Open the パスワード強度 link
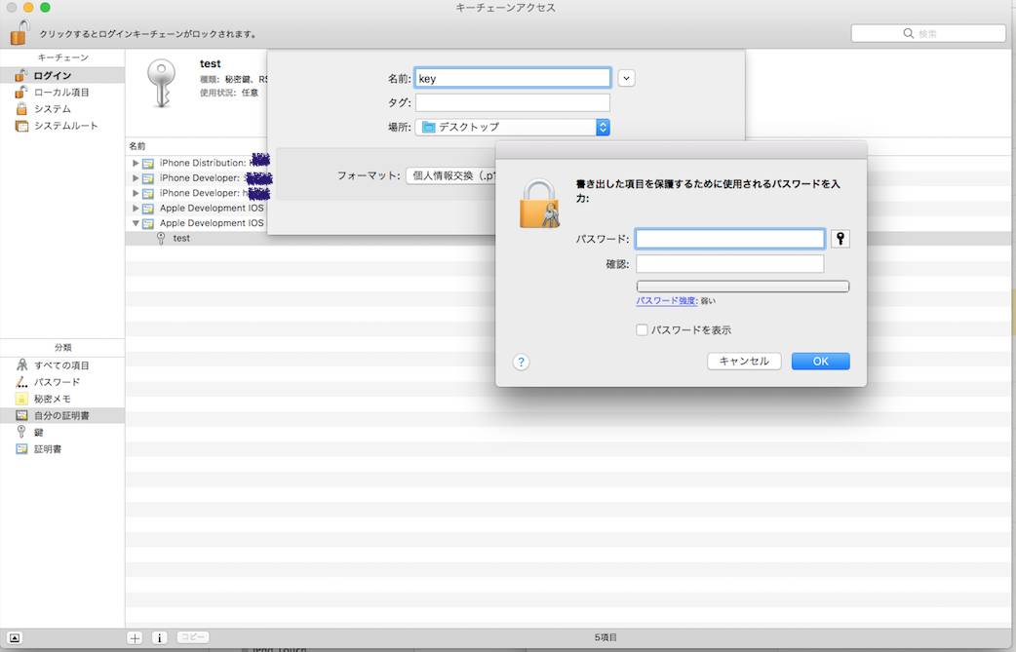 666,300
